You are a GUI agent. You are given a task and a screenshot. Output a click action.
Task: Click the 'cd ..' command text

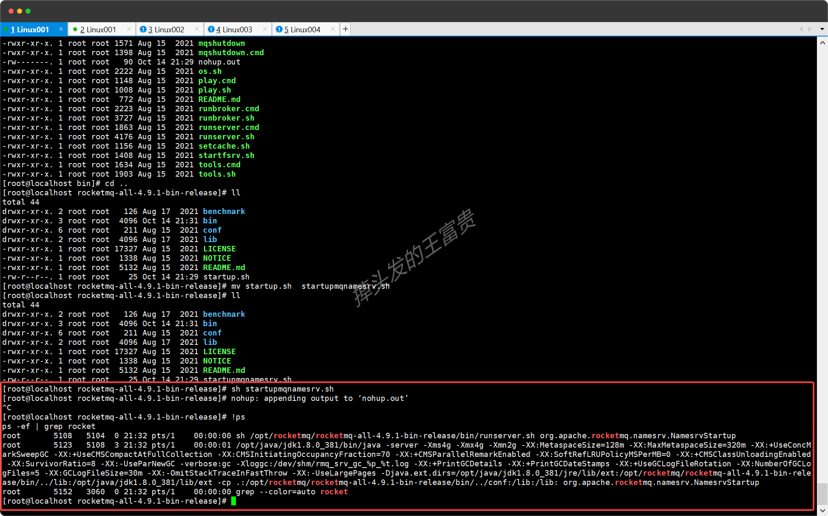pos(116,183)
